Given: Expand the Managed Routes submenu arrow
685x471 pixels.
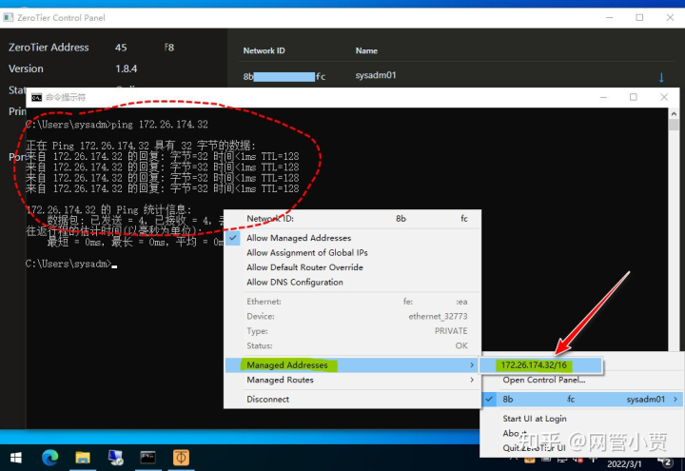Looking at the screenshot, I should [472, 380].
